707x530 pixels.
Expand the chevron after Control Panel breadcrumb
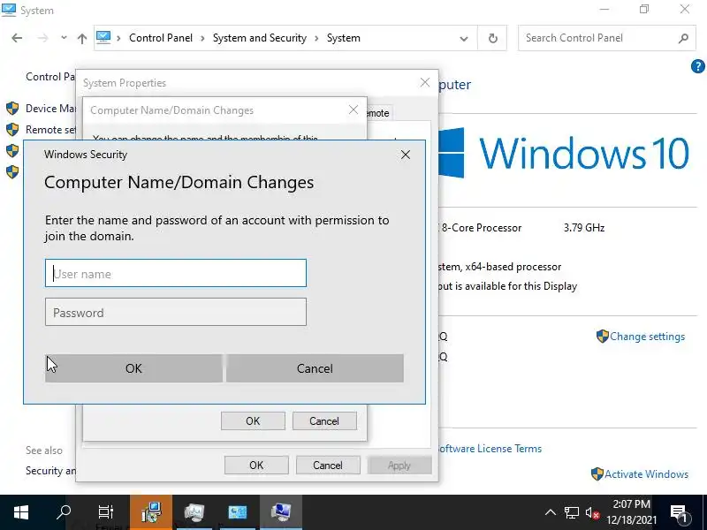(x=203, y=38)
